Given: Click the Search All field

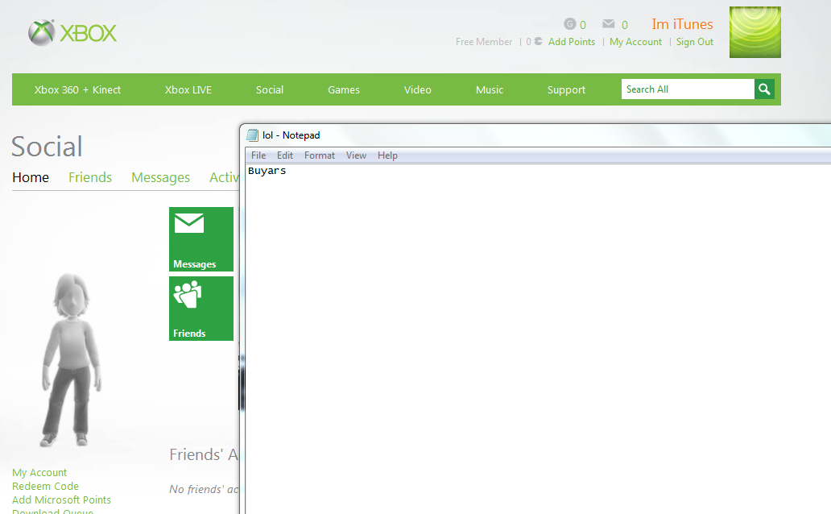Looking at the screenshot, I should coord(688,89).
